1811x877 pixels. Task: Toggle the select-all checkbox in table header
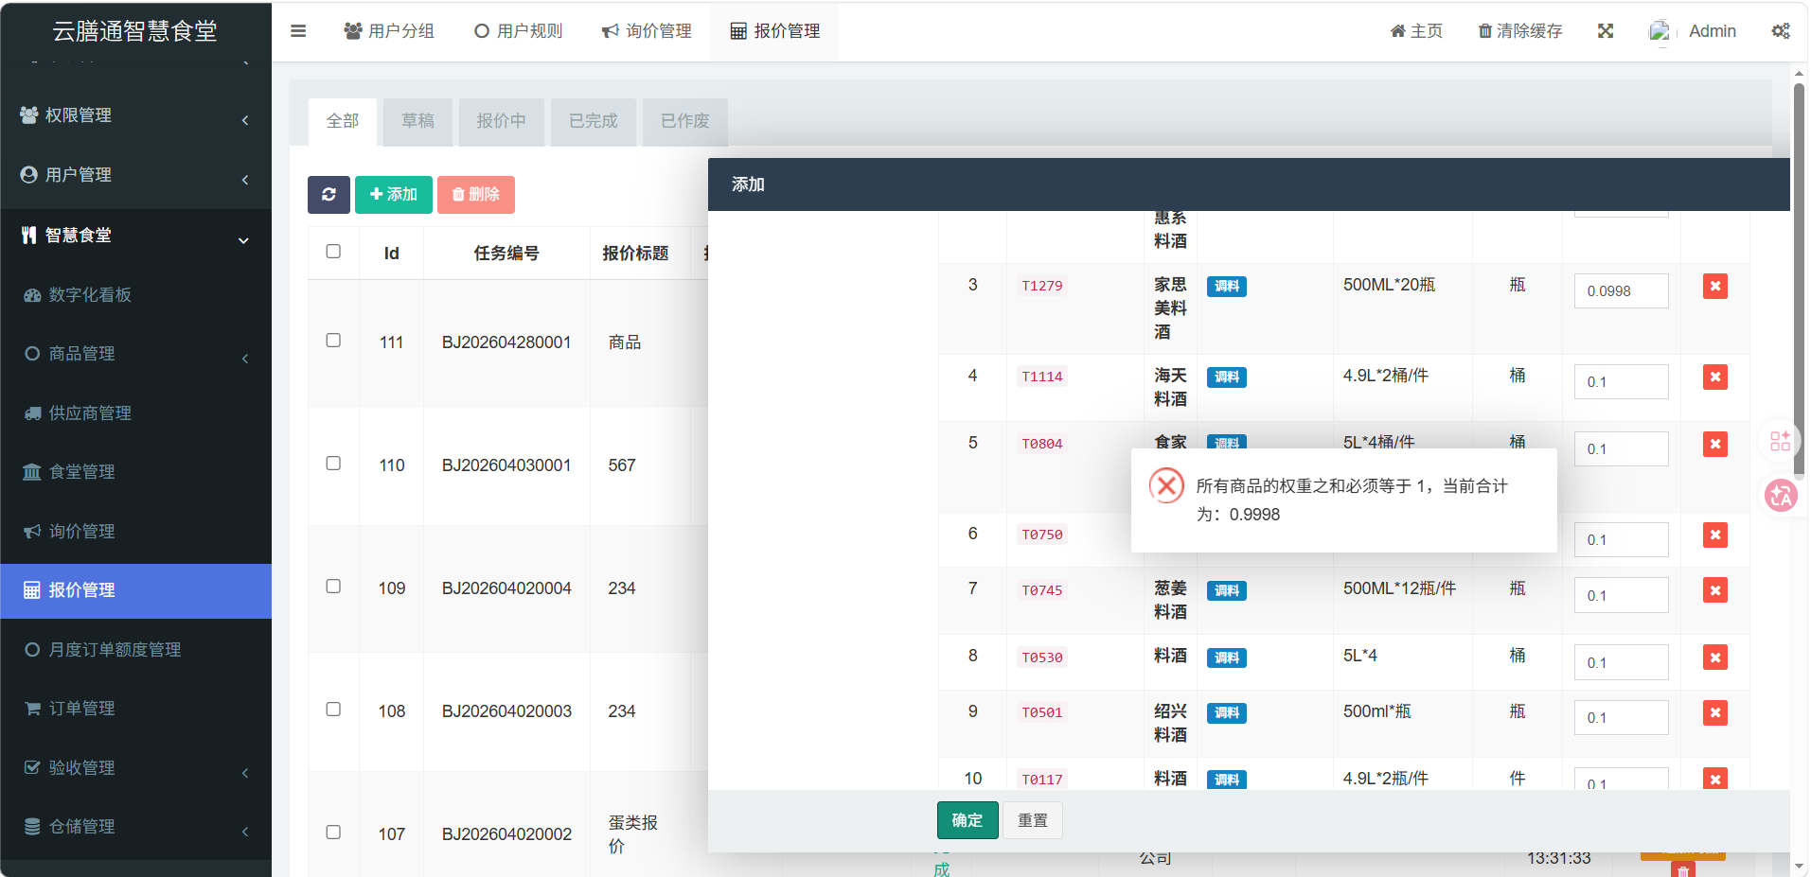tap(333, 252)
